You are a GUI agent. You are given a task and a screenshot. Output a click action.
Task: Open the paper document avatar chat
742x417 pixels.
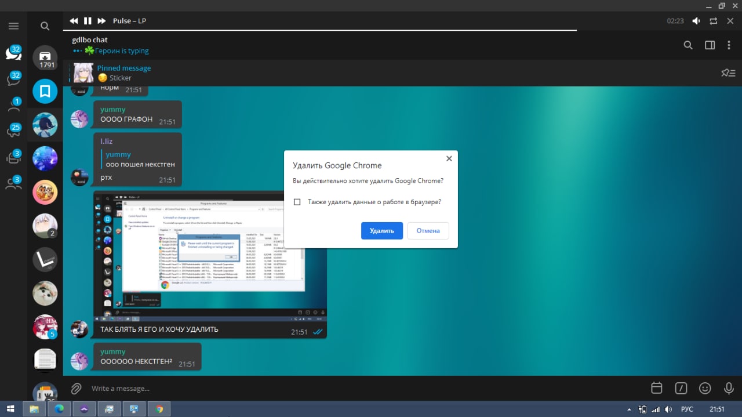coord(45,360)
